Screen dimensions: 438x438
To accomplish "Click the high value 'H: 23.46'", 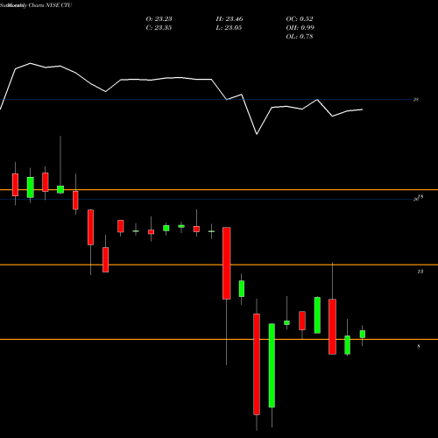I will click(x=230, y=19).
